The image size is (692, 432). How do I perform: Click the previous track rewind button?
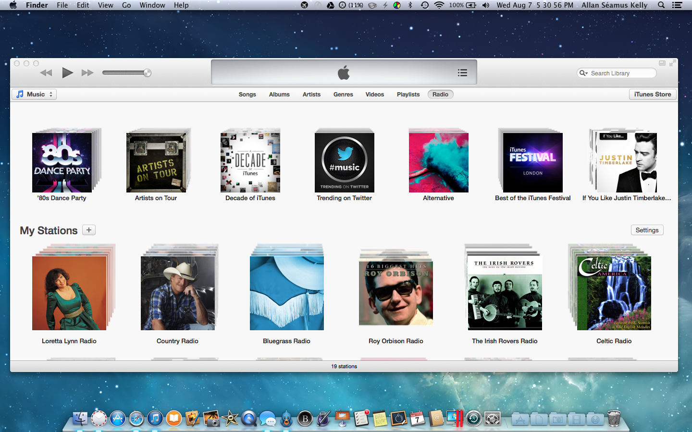pos(46,73)
